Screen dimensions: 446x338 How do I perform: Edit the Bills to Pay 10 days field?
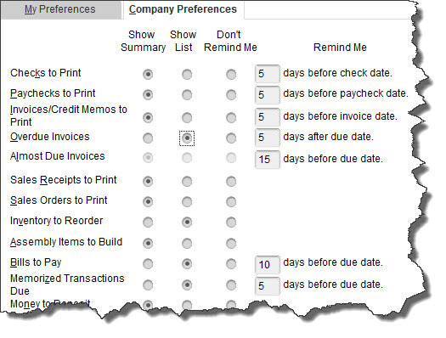tap(268, 264)
